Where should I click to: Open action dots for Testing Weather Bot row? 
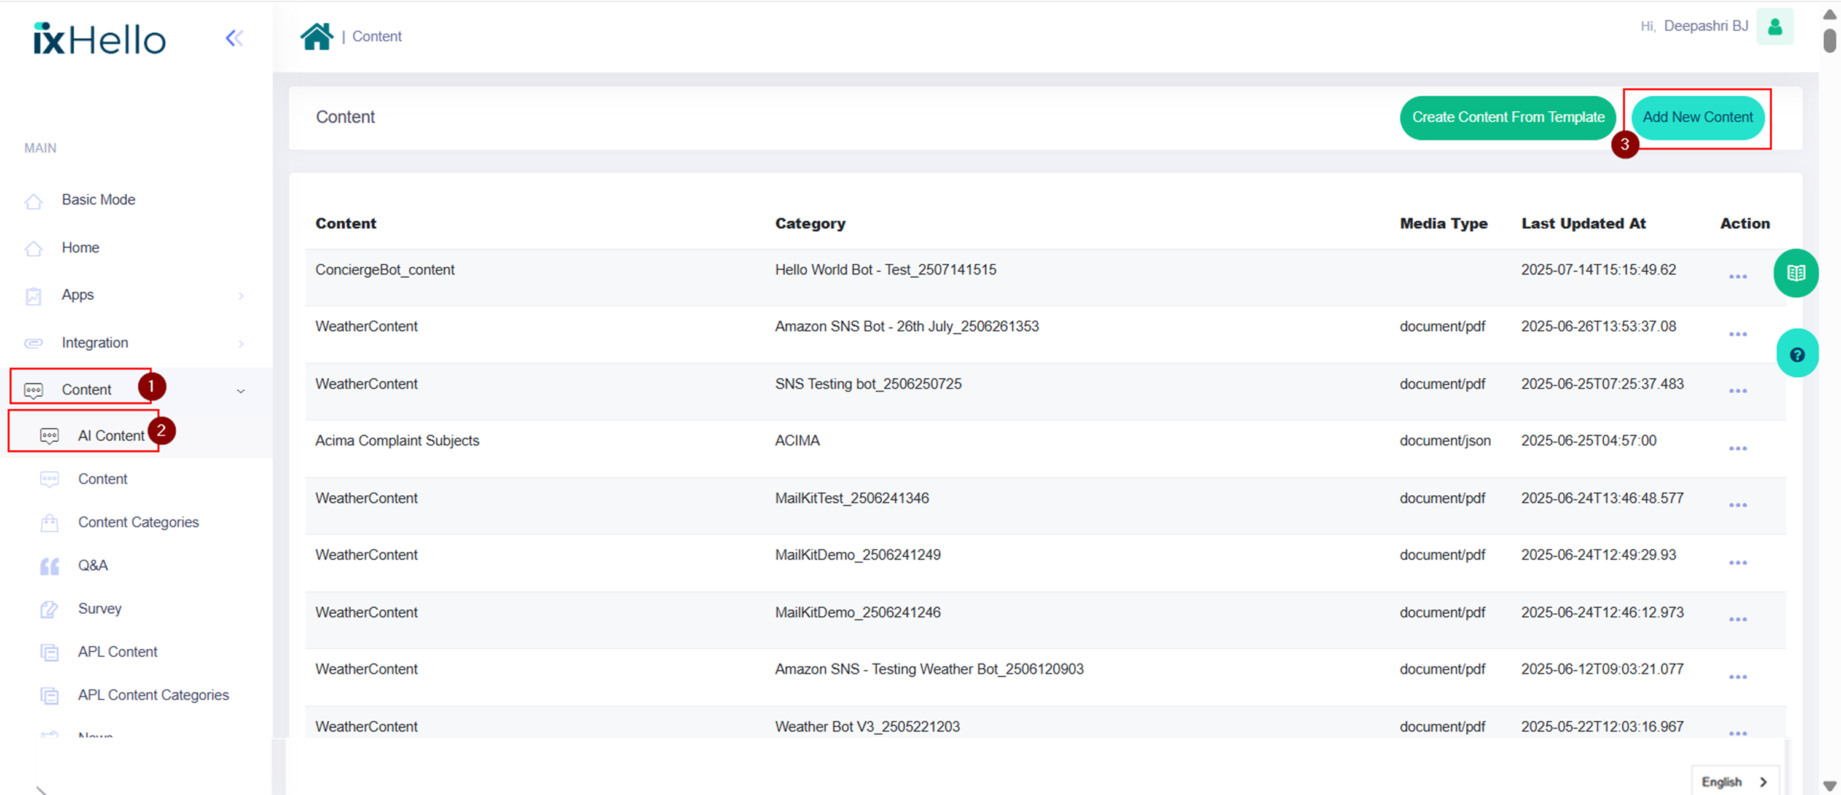coord(1737,677)
